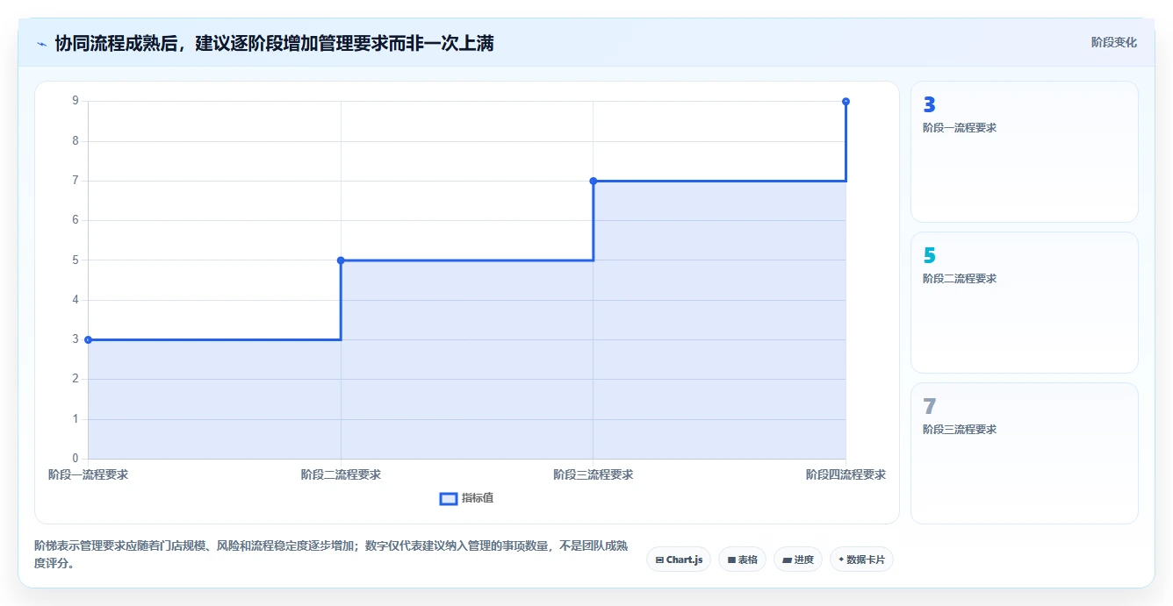1173x606 pixels.
Task: Click the x-axis label 阶段三流程要求
Action: (x=594, y=474)
